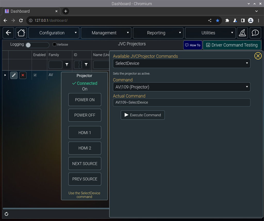
Task: Click the Family column filter icon
Action: 67,65
